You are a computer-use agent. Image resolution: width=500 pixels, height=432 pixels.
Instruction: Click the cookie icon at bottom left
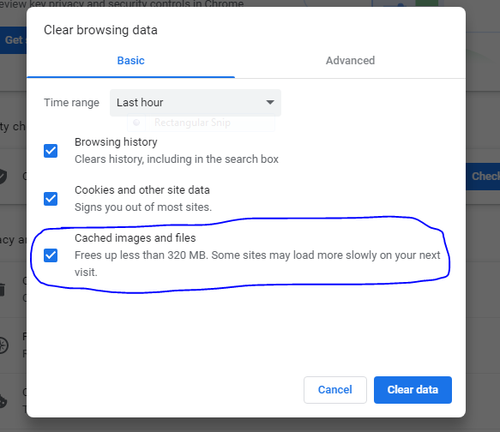click(3, 401)
